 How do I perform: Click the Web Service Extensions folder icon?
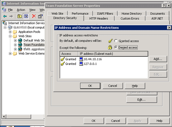[x=15, y=54]
